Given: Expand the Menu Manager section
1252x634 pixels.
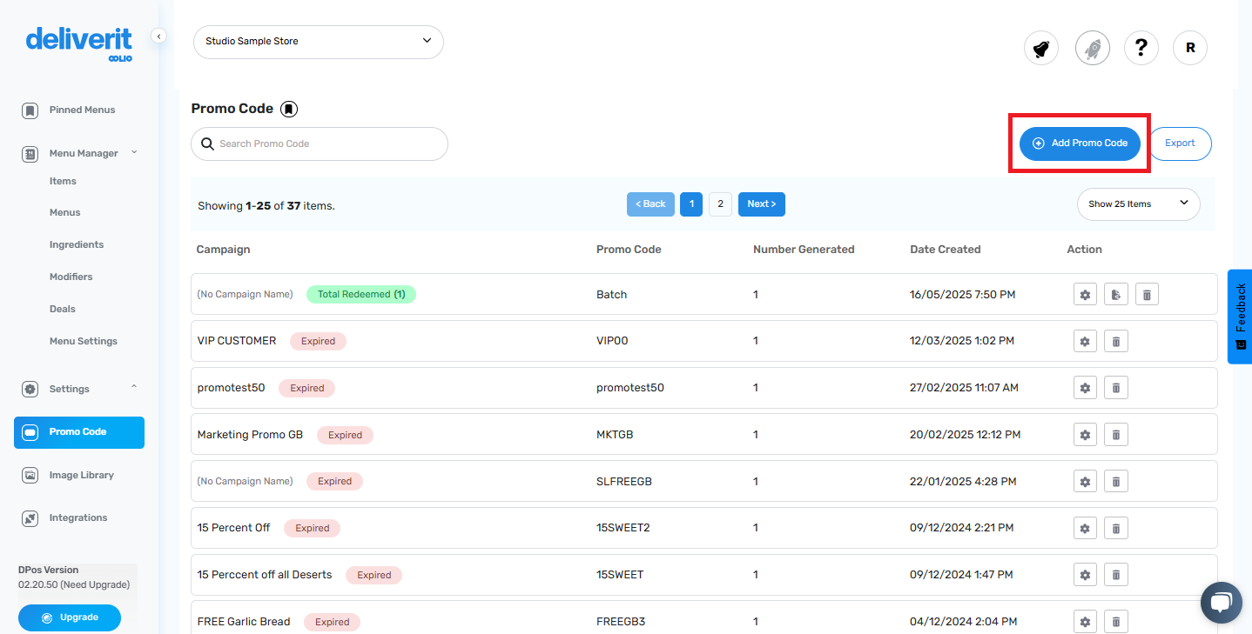Looking at the screenshot, I should (x=133, y=151).
